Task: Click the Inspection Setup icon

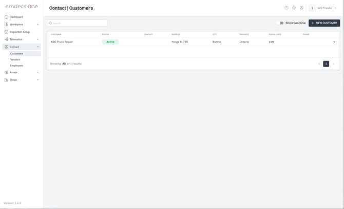Action: tap(6, 32)
